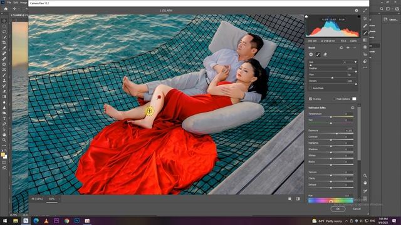Adjust the Hue spectrum slider
The width and height of the screenshot is (401, 225).
(331, 201)
